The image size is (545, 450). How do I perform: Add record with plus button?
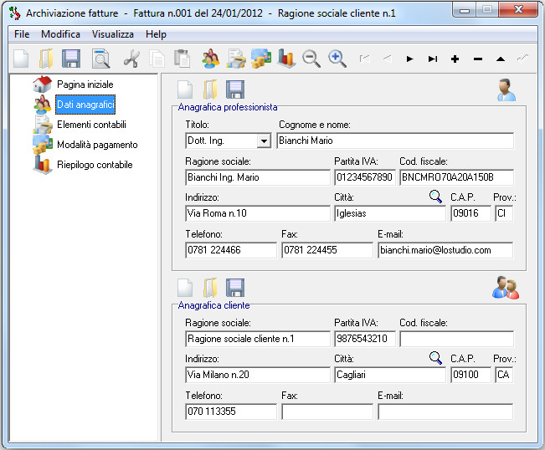coord(455,59)
